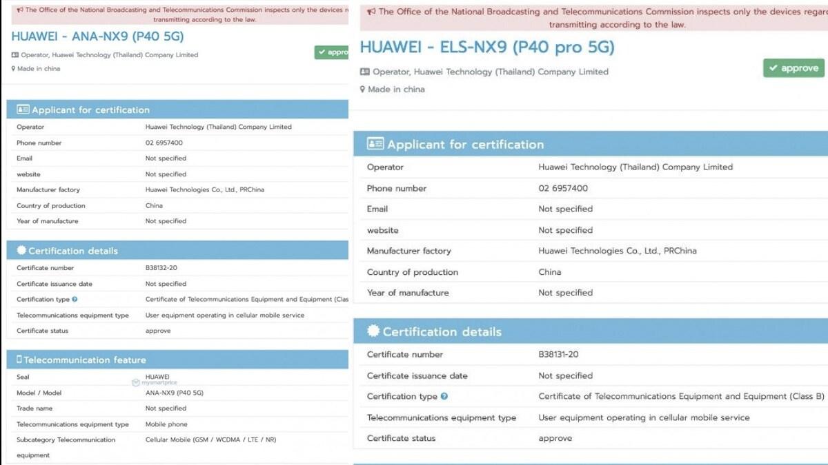Select the HUAWEI - ELS-NX9 (P40 pro 5G) title
Screen dimensions: 828x465
coord(487,47)
